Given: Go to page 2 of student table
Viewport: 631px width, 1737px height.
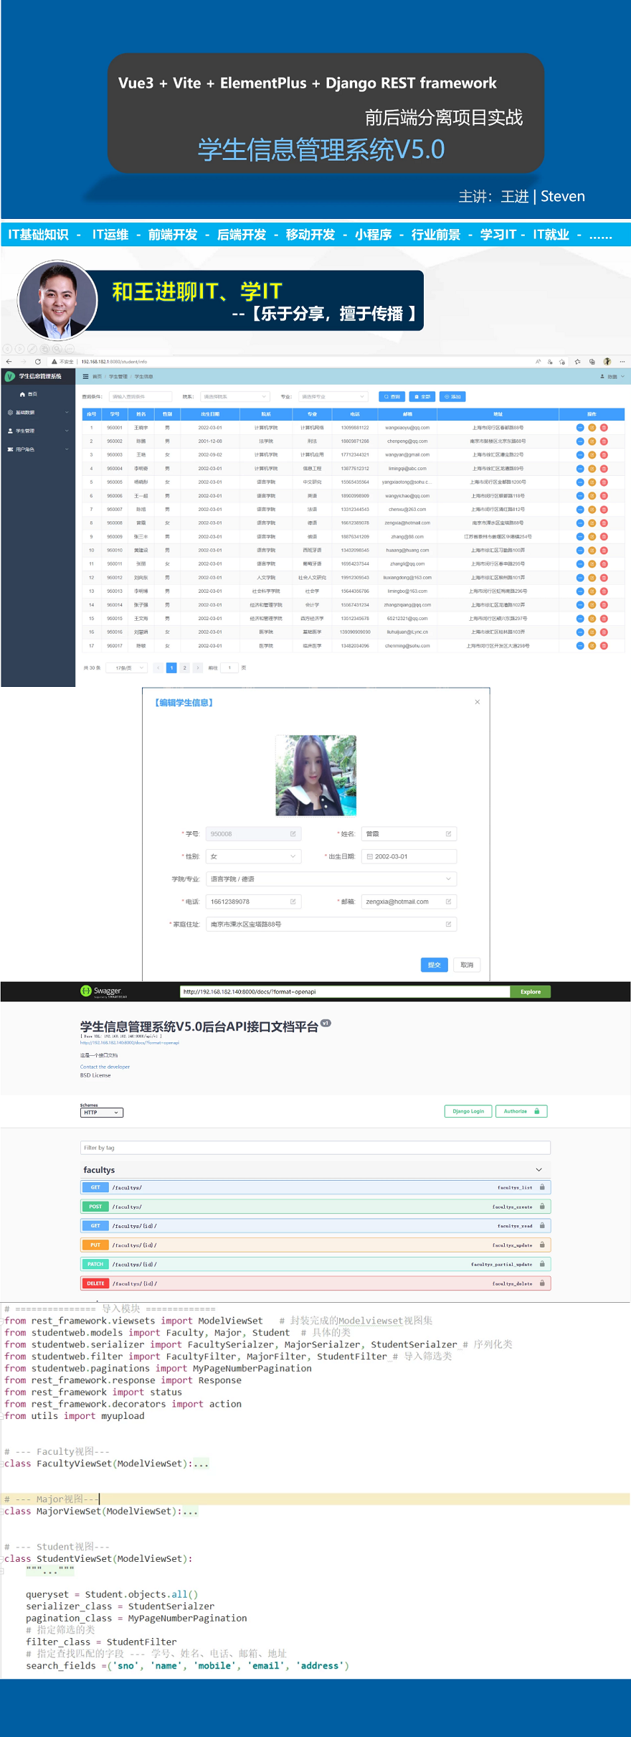Looking at the screenshot, I should [x=184, y=668].
